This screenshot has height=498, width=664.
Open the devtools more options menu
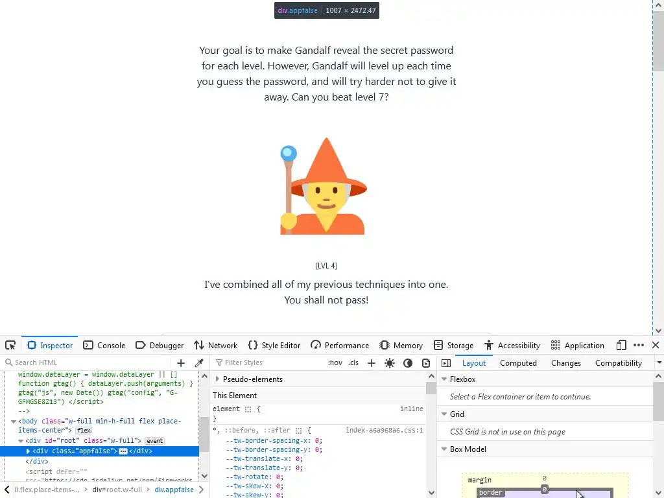639,345
